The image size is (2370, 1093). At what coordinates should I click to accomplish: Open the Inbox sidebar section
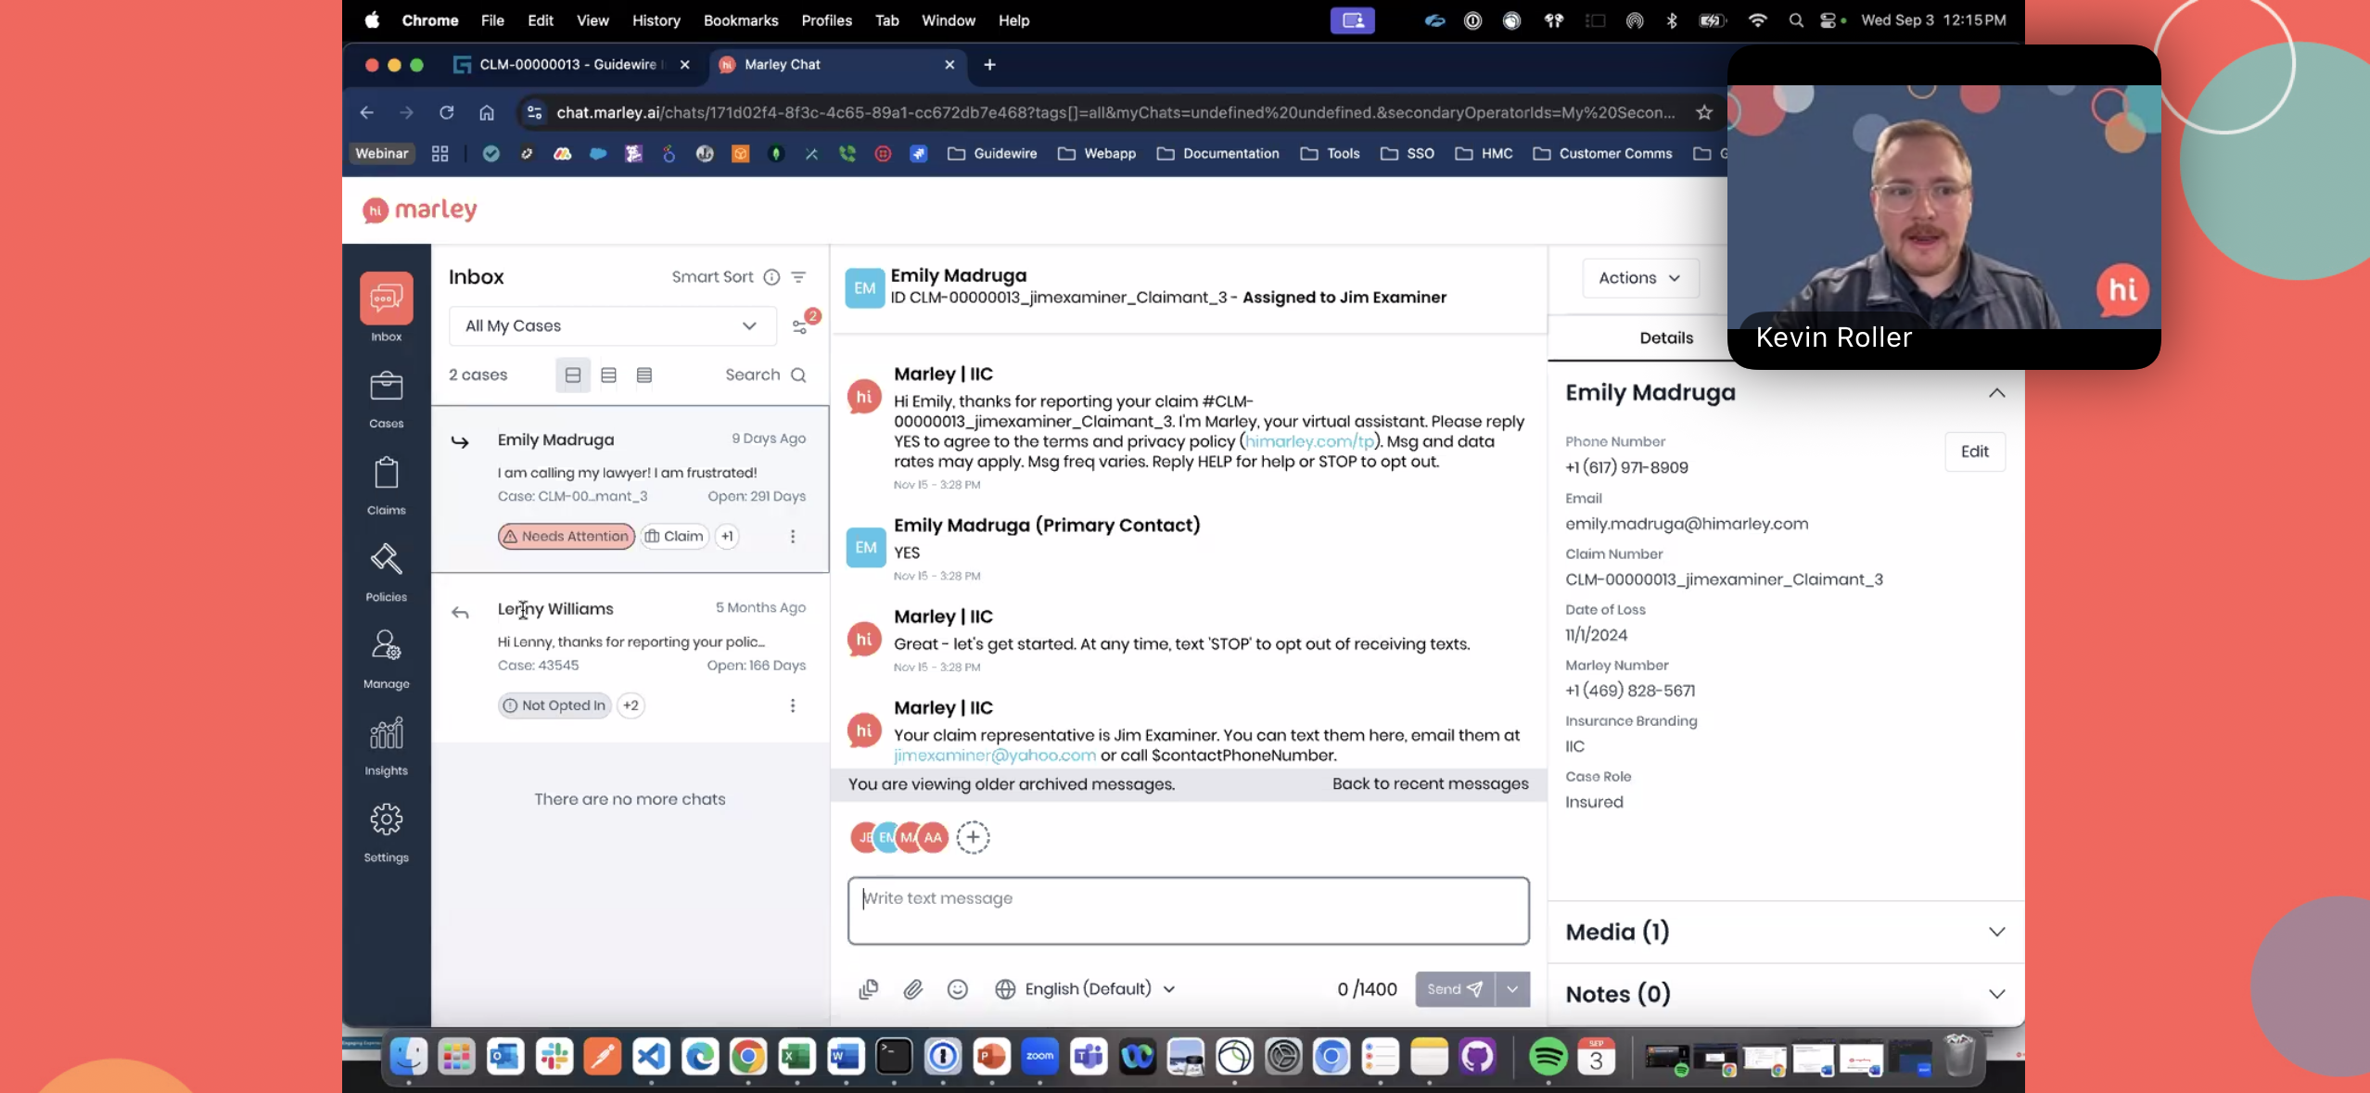tap(387, 308)
